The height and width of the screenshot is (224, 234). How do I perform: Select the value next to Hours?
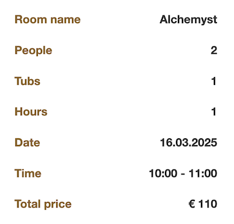(214, 112)
